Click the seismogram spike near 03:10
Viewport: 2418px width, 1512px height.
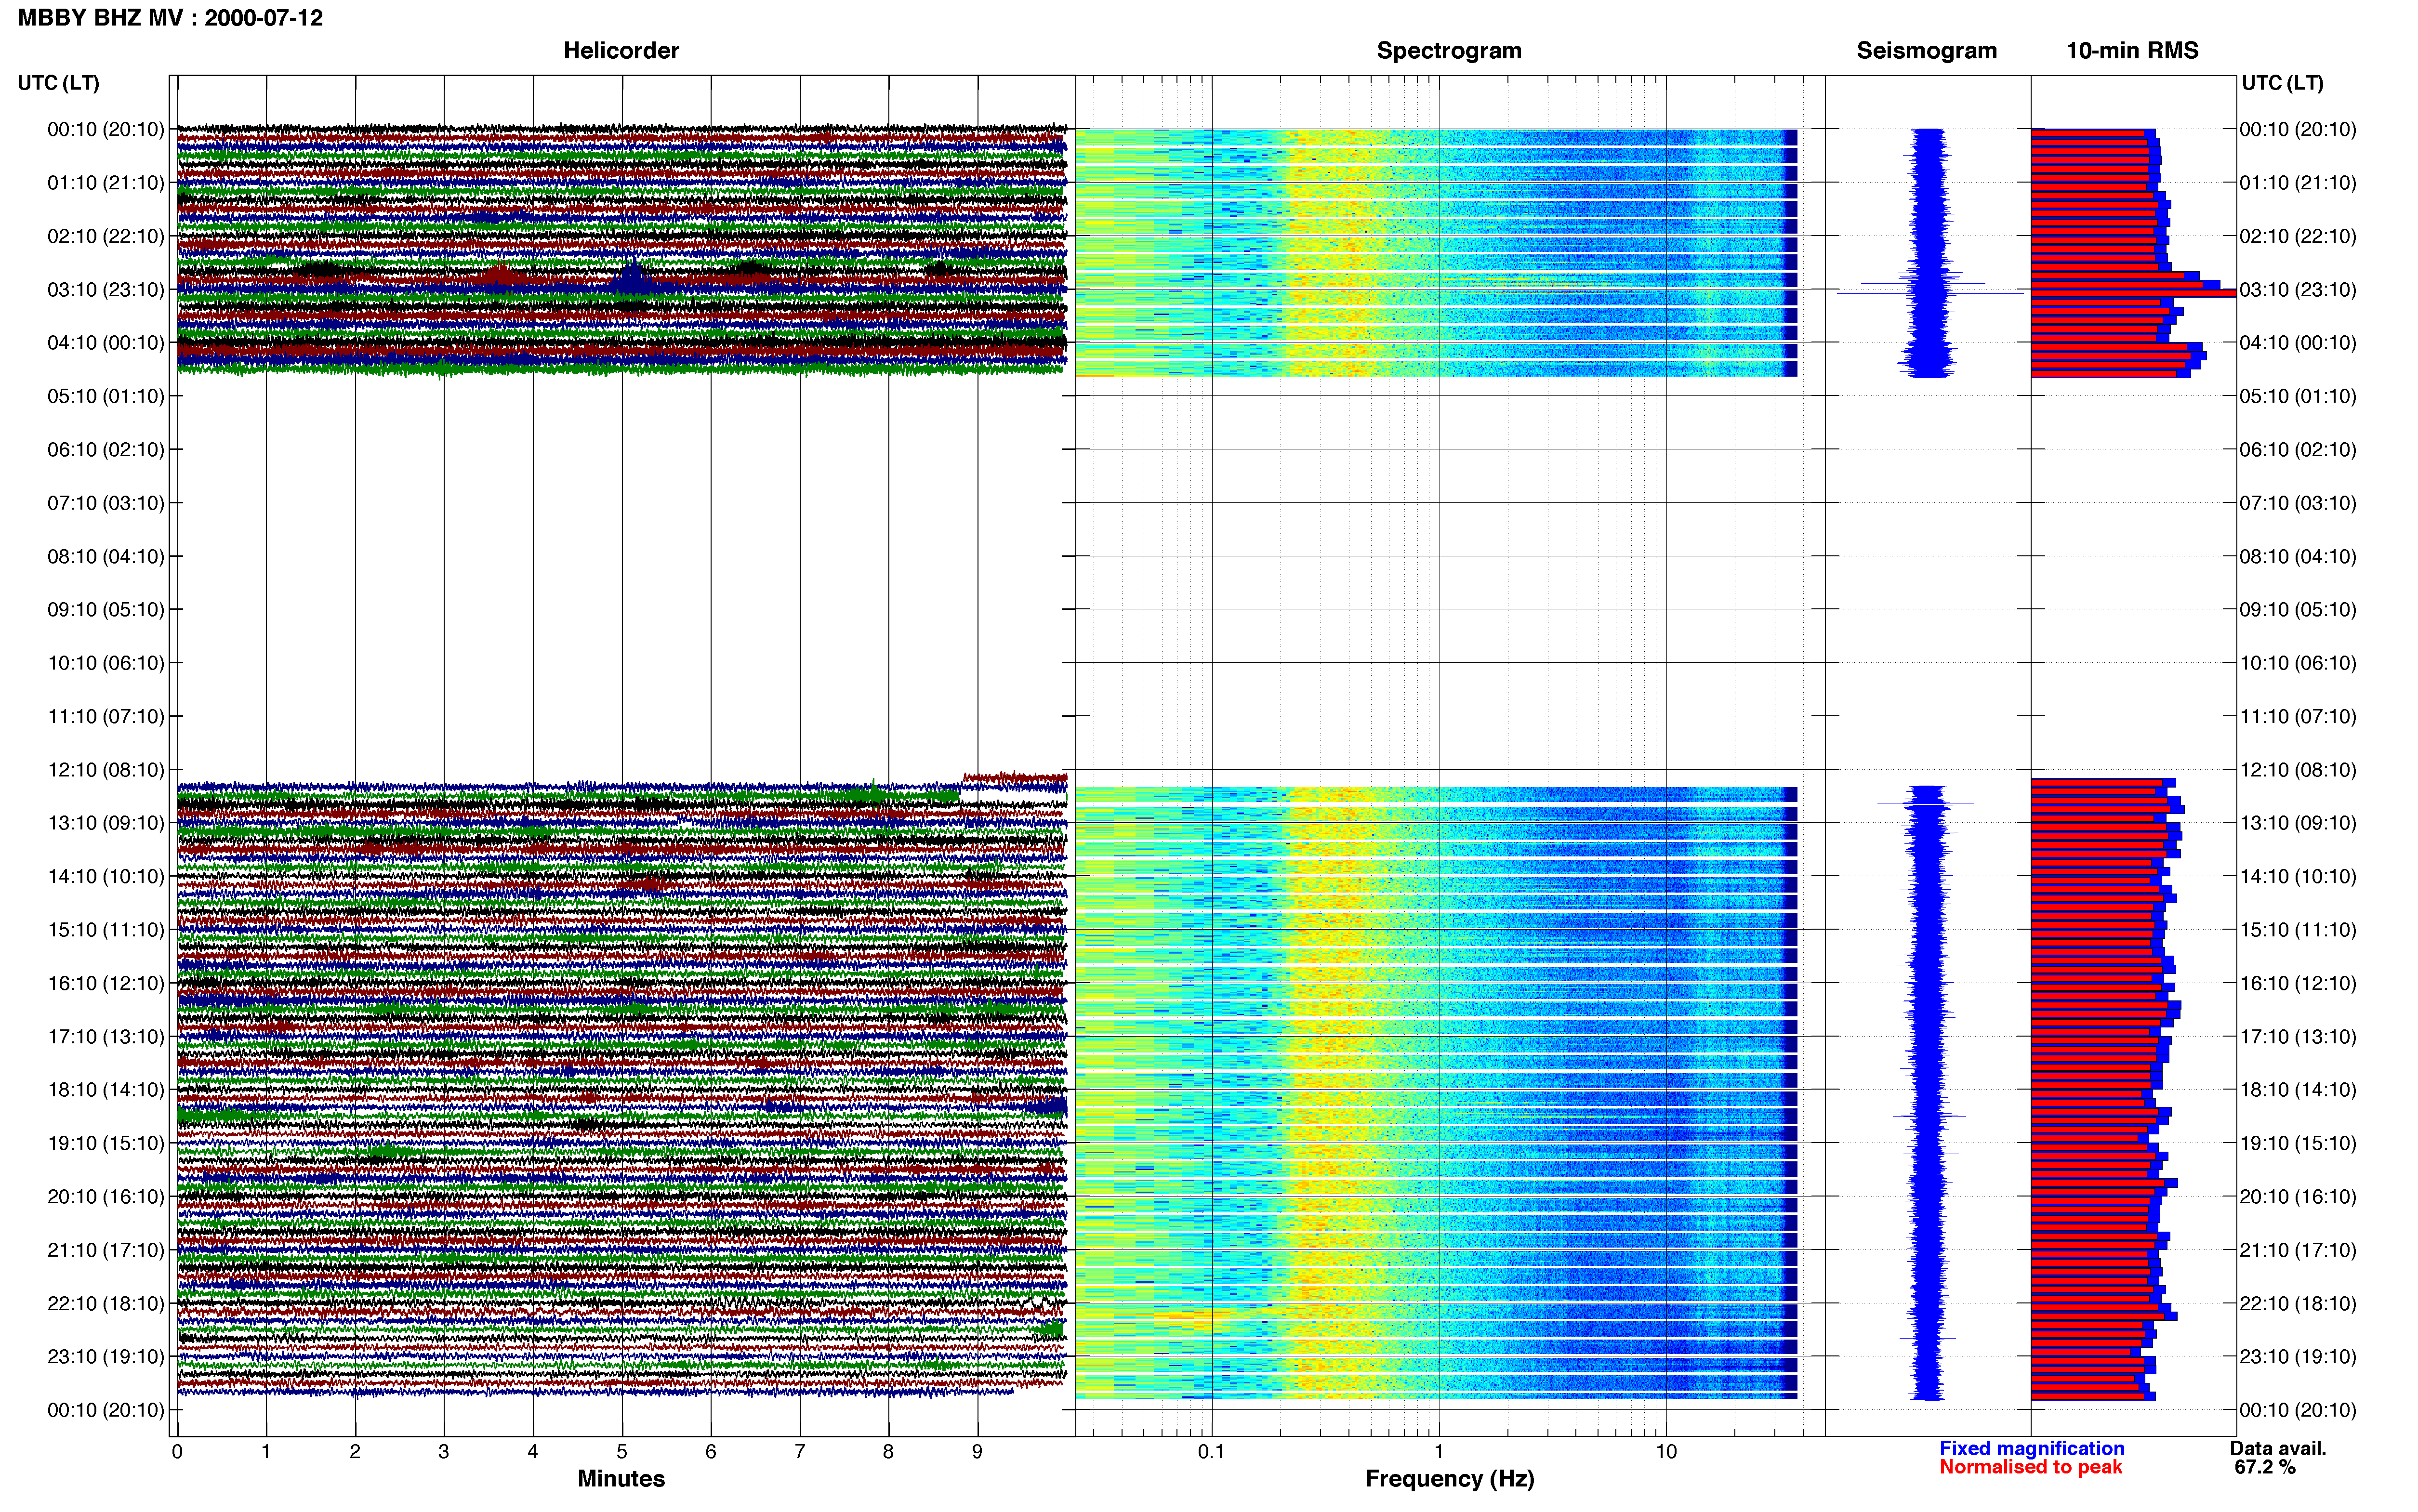click(x=1930, y=293)
